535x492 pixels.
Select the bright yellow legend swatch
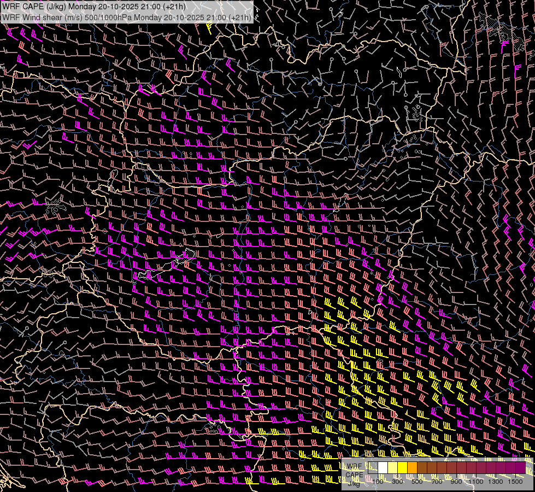[402, 467]
